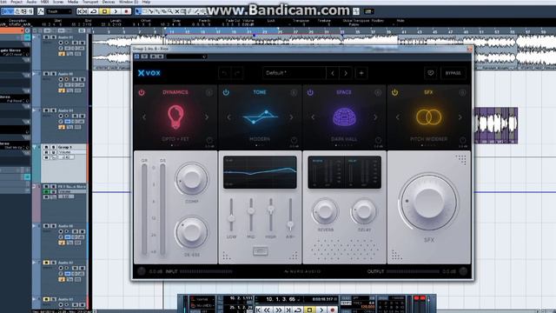Click the blue EQ curve Tone icon
The height and width of the screenshot is (313, 556).
260,117
